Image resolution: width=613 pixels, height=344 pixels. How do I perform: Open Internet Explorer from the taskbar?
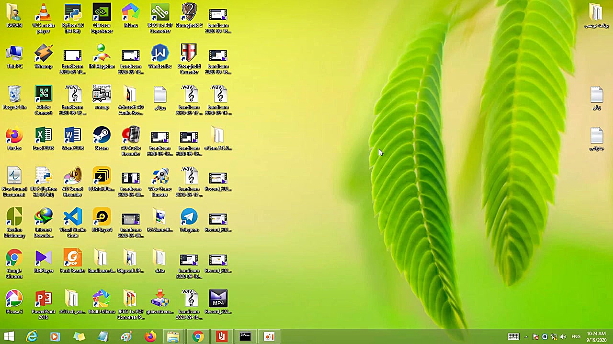(32, 337)
